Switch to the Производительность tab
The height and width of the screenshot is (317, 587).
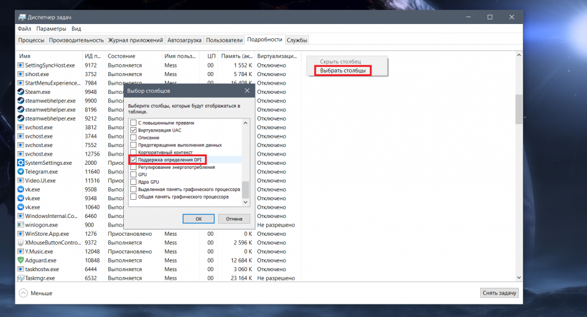point(76,40)
